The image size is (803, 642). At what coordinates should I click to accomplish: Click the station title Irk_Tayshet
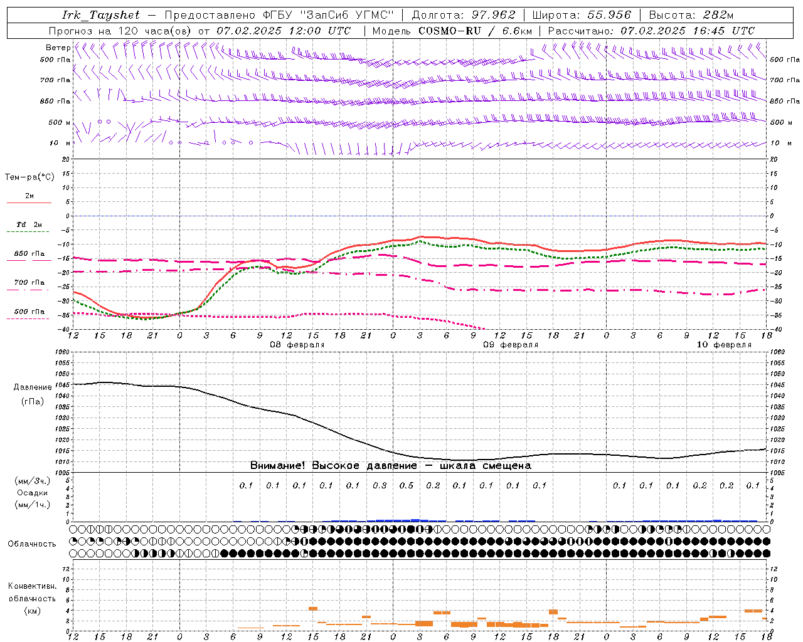click(x=101, y=15)
